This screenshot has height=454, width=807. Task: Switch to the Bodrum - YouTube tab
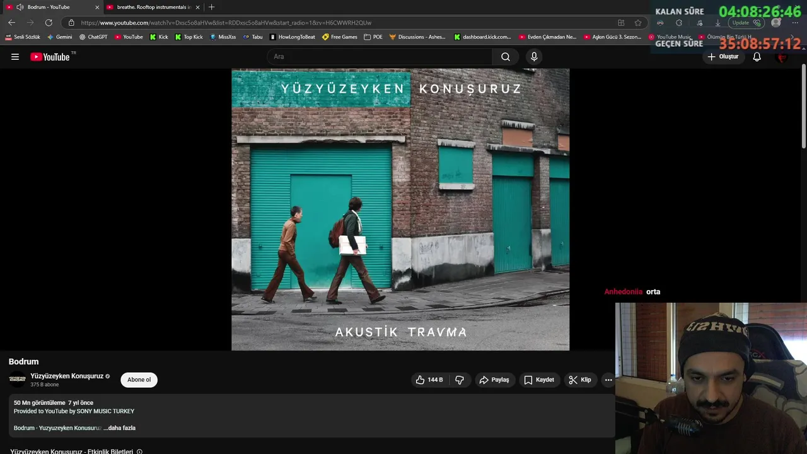pyautogui.click(x=52, y=7)
